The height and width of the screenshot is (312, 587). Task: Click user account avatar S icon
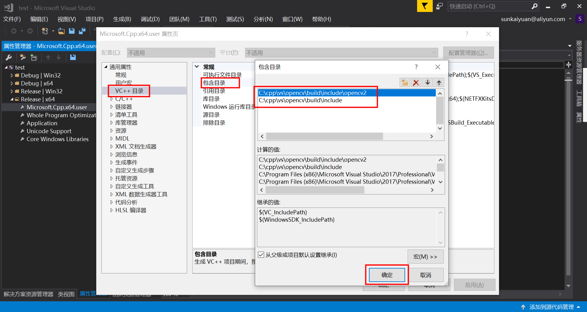coord(580,19)
